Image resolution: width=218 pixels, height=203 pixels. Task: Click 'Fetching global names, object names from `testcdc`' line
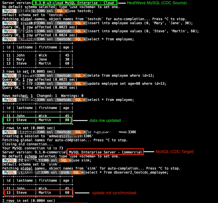point(94,19)
